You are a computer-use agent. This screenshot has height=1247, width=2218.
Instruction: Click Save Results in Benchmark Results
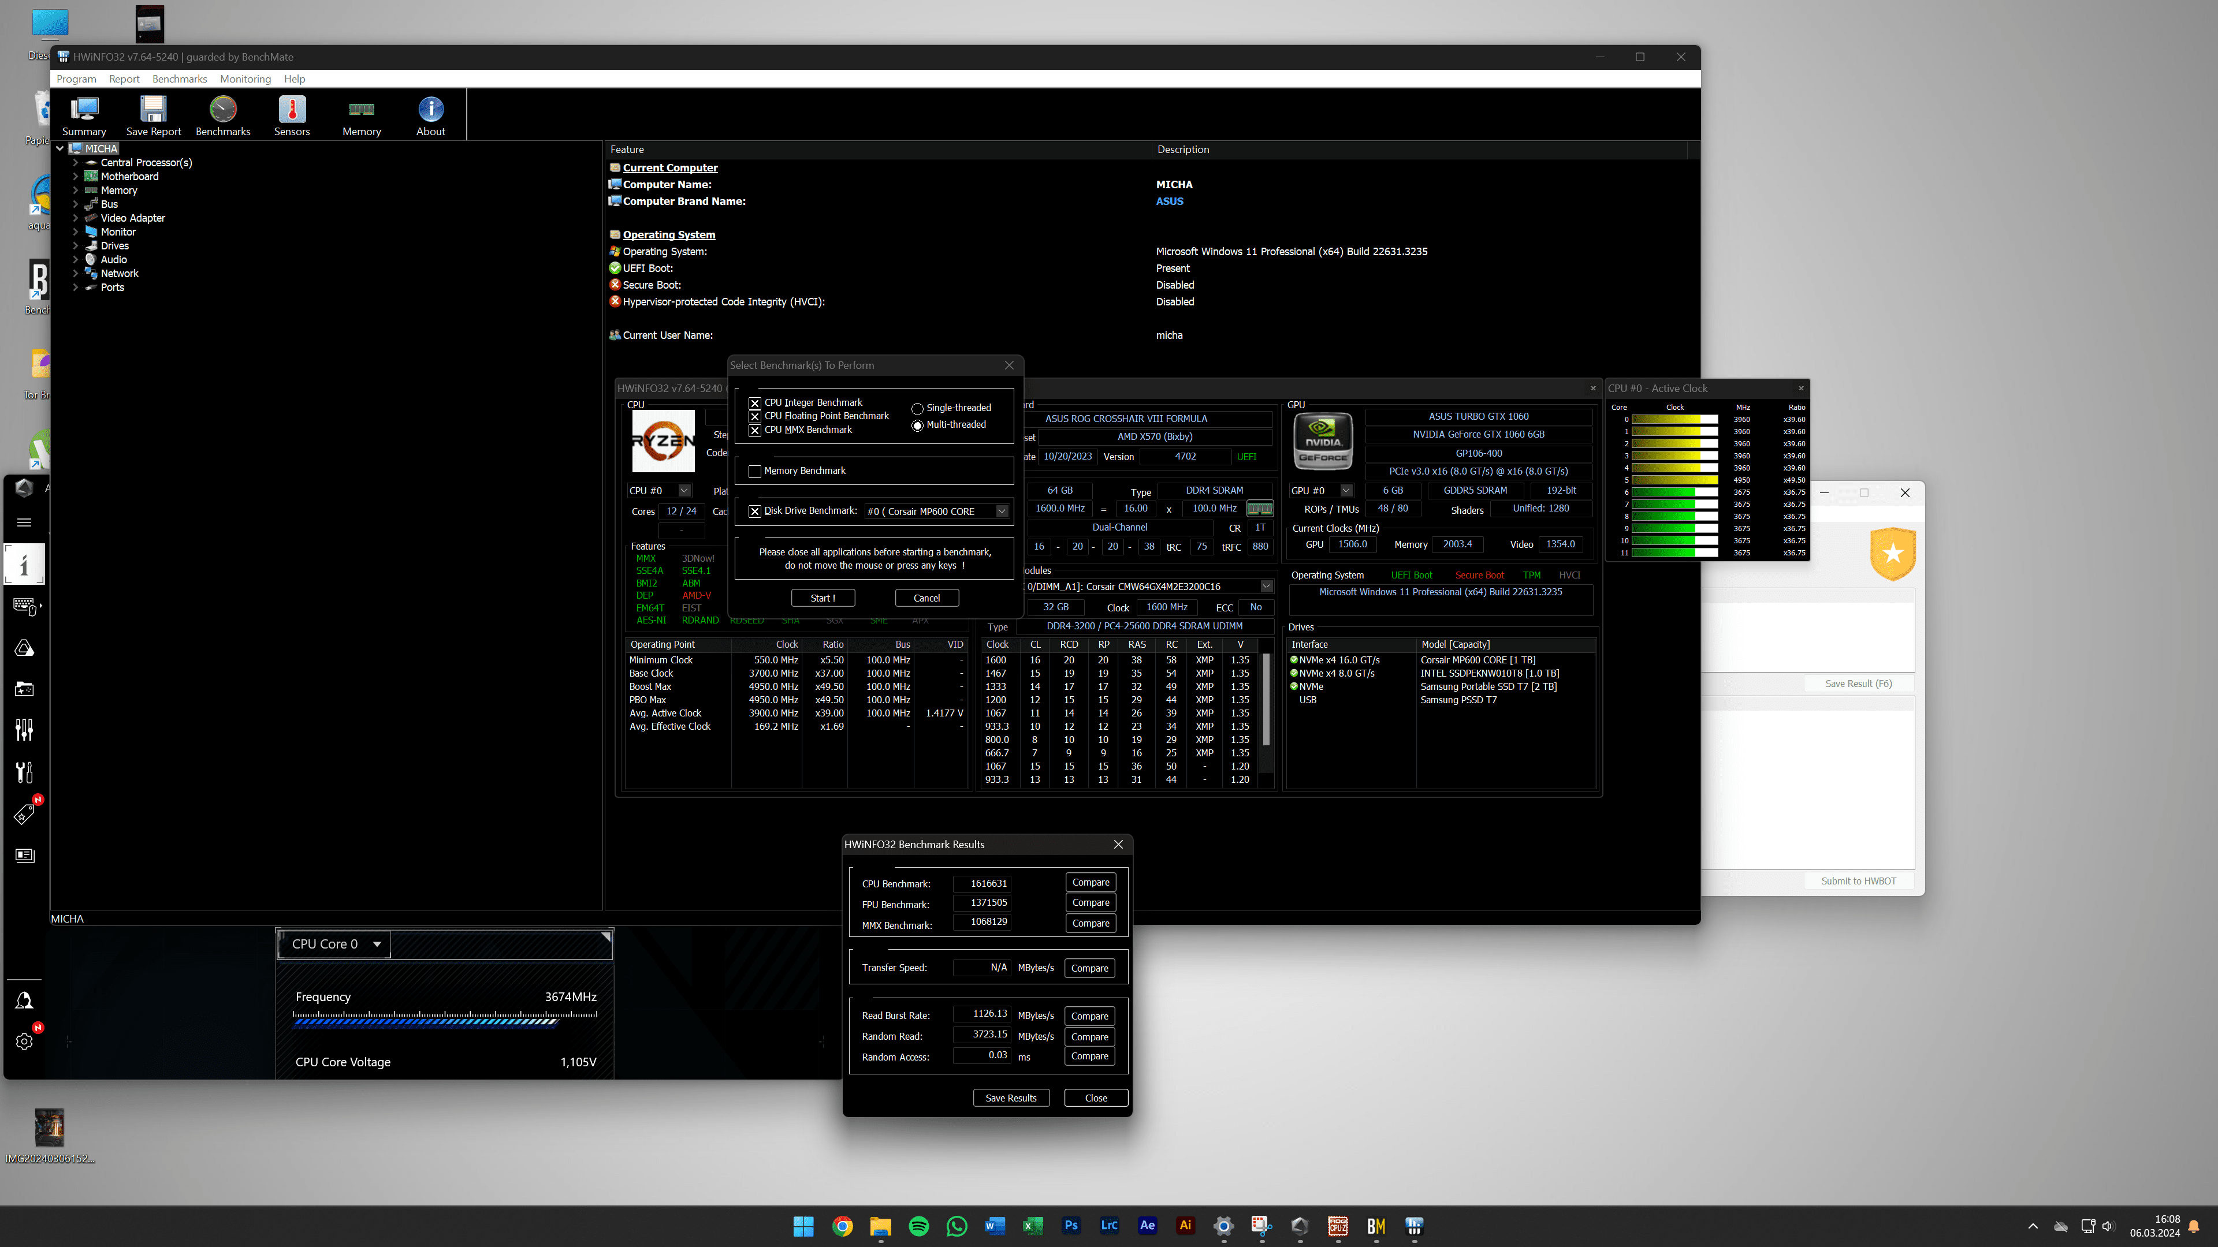pos(1011,1098)
